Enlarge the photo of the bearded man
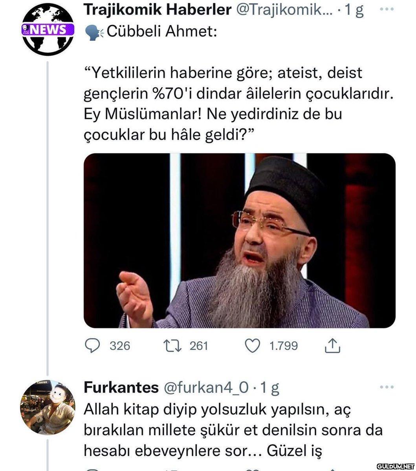Image resolution: width=416 pixels, height=471 pixels. pos(239,241)
